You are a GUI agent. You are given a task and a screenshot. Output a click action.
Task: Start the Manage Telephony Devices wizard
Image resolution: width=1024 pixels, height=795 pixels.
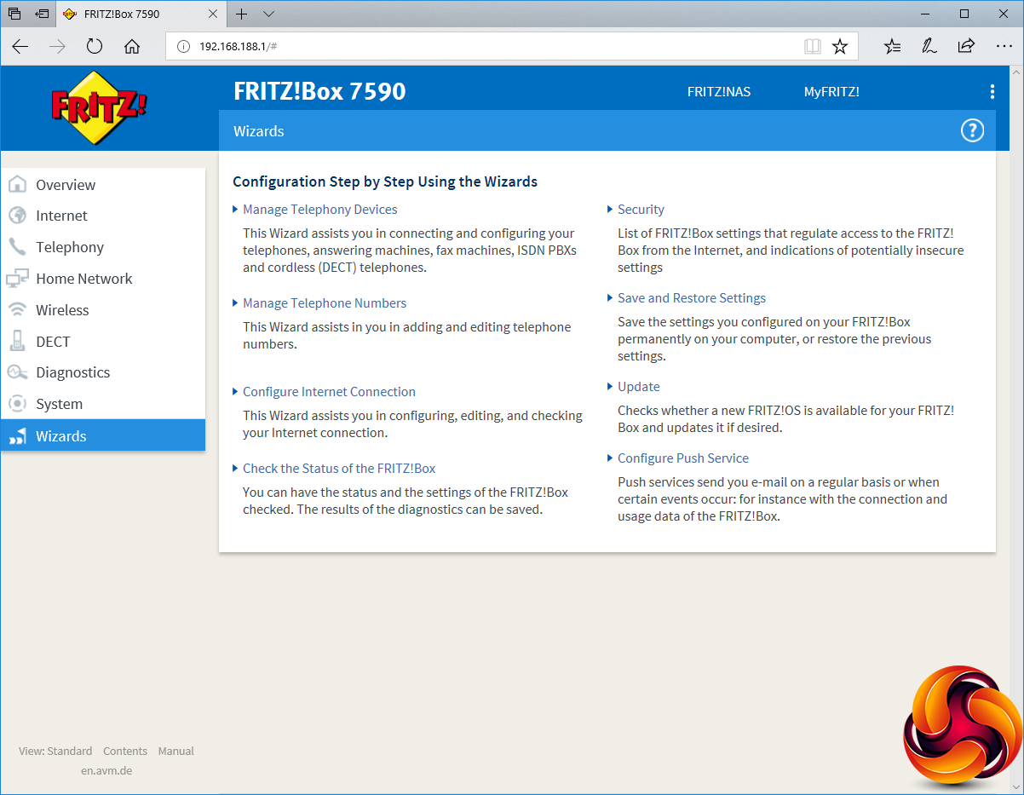tap(319, 209)
